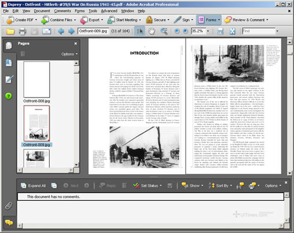Open the Attachments paperclip panel

coord(9,206)
